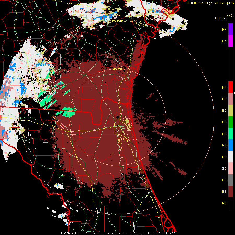Viewport: 235px width, 235px height.
Task: Click the WS legend label
Action: click(x=224, y=145)
